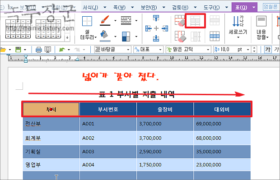Toggle bold (가) formatting
The height and width of the screenshot is (180, 280).
pyautogui.click(x=268, y=50)
